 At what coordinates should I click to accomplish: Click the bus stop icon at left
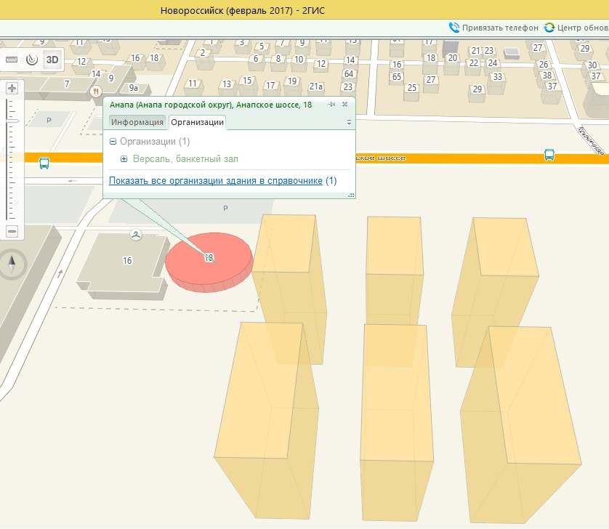pyautogui.click(x=44, y=163)
